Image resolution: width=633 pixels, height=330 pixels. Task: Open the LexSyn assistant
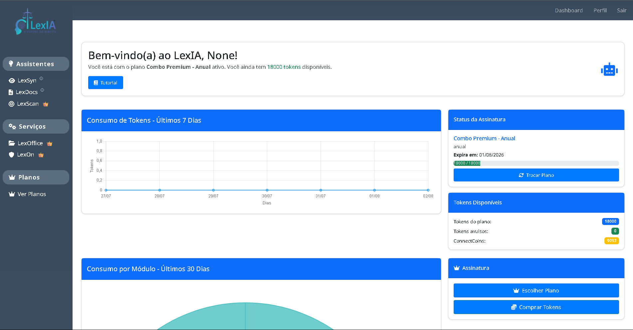point(27,80)
